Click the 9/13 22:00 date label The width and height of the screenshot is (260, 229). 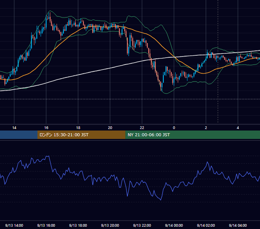point(142,225)
